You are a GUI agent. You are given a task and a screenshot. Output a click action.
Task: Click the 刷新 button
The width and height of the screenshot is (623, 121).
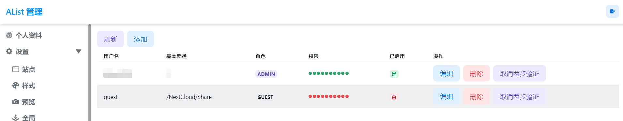click(111, 39)
